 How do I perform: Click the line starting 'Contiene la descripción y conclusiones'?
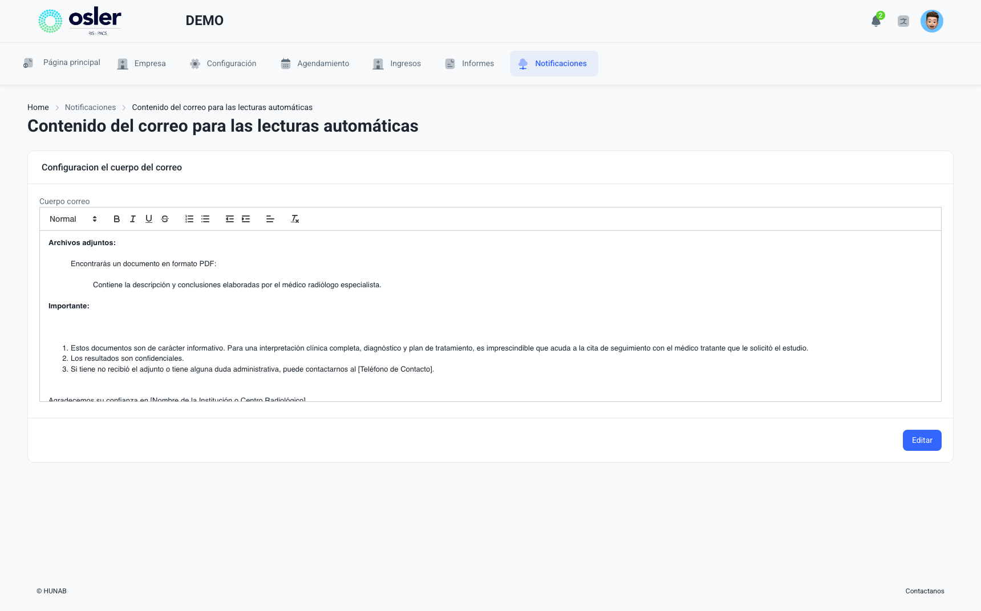(237, 285)
